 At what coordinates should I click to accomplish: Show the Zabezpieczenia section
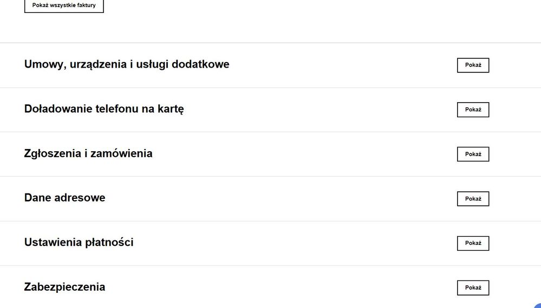point(473,287)
